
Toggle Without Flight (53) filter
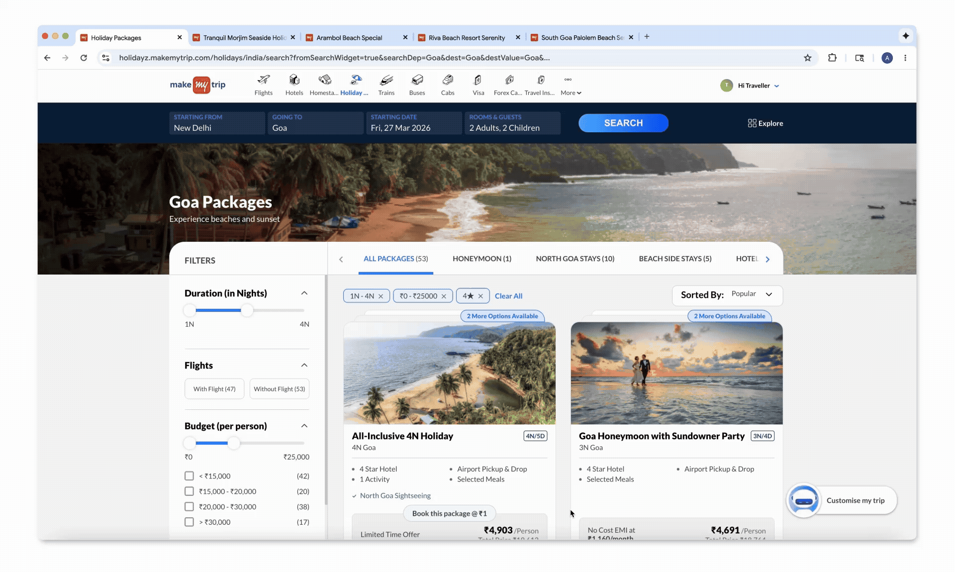[x=279, y=389]
